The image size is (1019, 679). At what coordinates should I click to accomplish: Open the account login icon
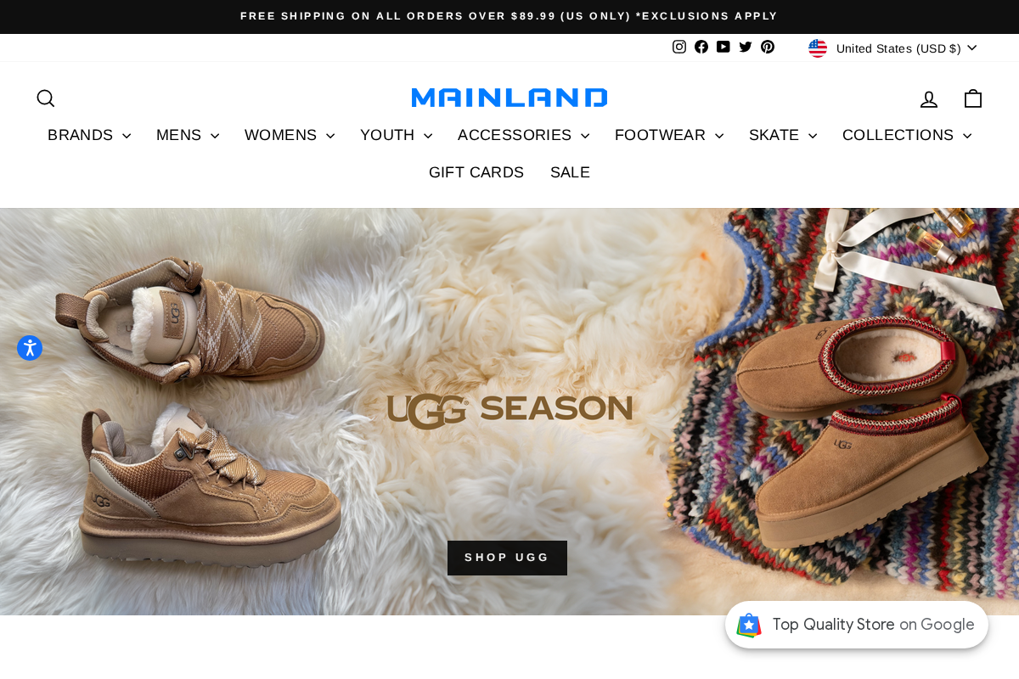coord(929,99)
